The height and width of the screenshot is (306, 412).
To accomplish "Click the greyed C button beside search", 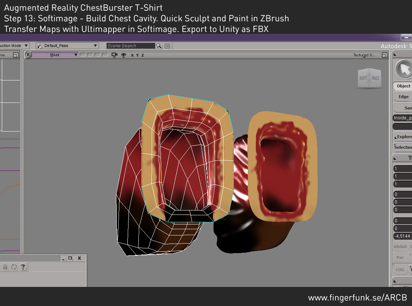I will pos(168,46).
